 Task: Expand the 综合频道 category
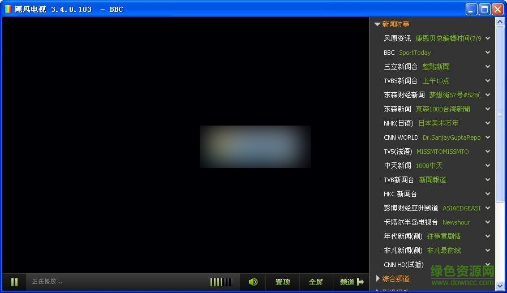377,278
